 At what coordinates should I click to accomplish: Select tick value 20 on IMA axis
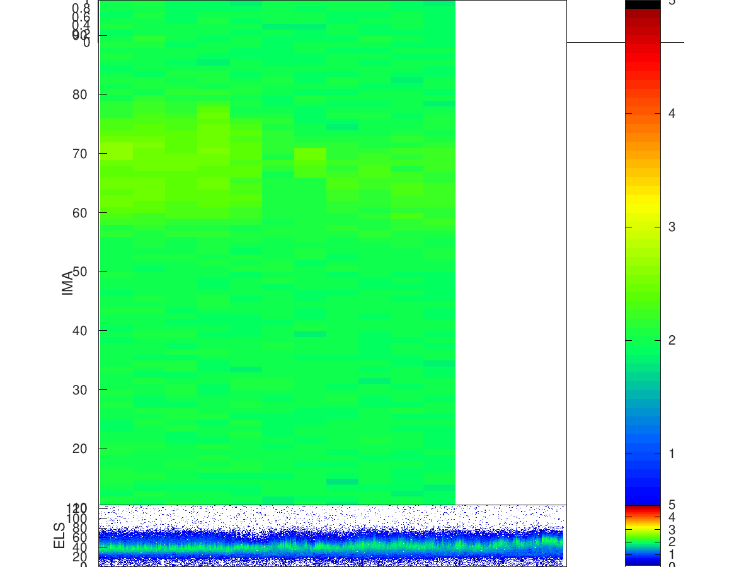tap(80, 449)
